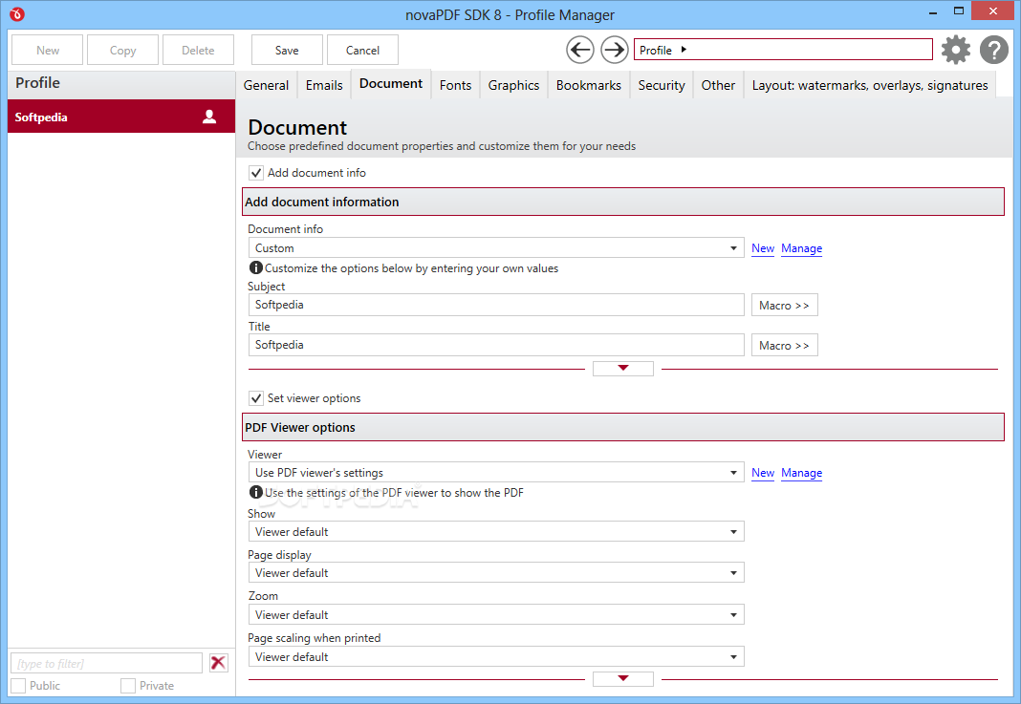Click the Subject text field
The image size is (1021, 704).
(496, 305)
